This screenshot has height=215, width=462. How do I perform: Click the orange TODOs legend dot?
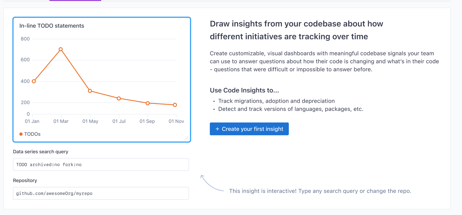coord(21,134)
